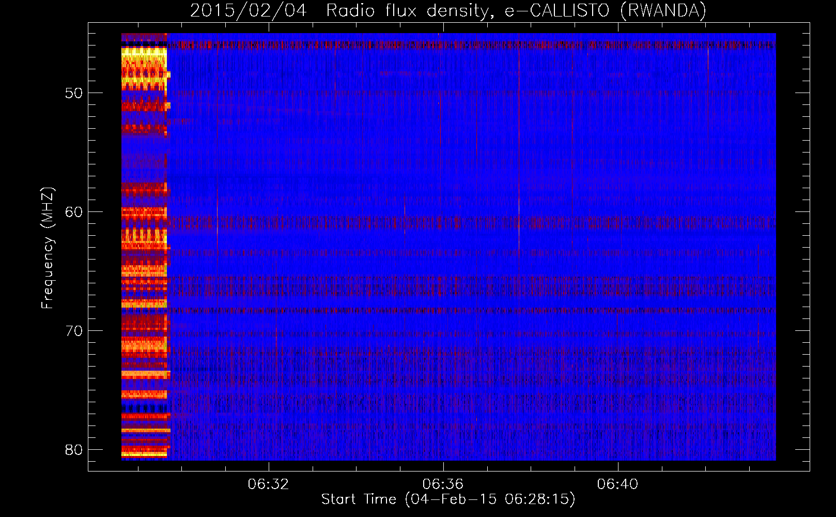Click the y-axis tick label '60'
This screenshot has width=836, height=517.
(74, 212)
